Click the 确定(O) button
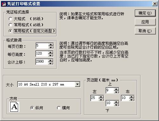The width and height of the screenshot is (159, 121). click(145, 13)
